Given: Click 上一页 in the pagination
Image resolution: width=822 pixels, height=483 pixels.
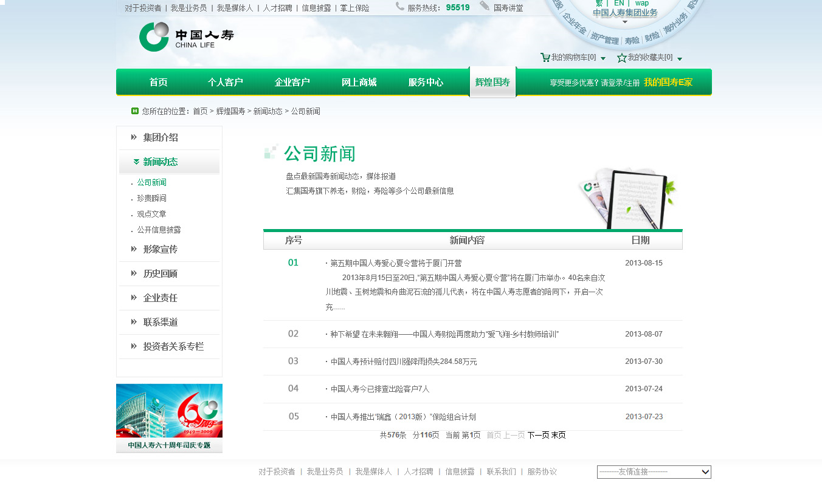Looking at the screenshot, I should point(514,436).
